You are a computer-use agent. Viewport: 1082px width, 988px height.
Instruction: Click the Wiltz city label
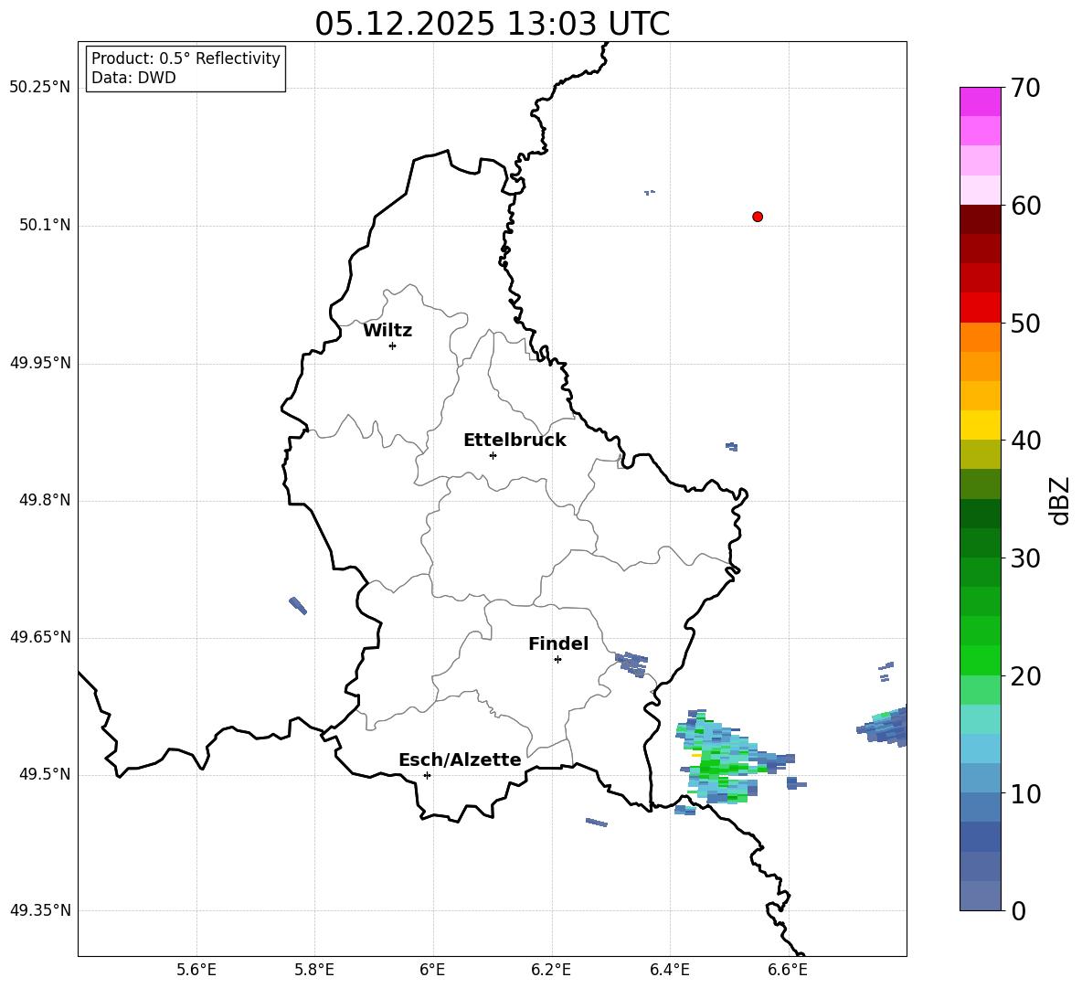point(387,331)
